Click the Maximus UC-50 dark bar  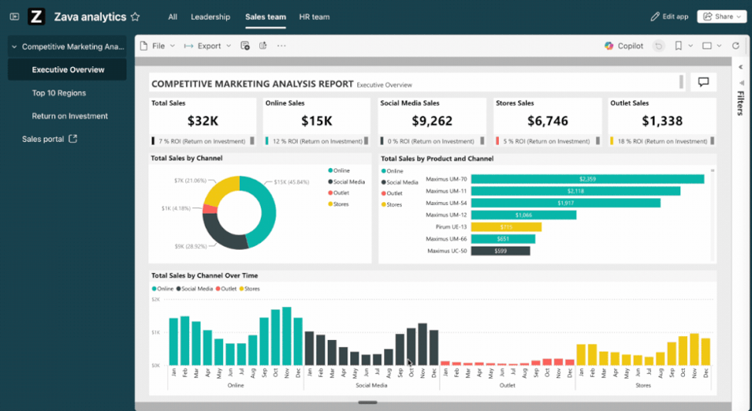click(x=501, y=251)
